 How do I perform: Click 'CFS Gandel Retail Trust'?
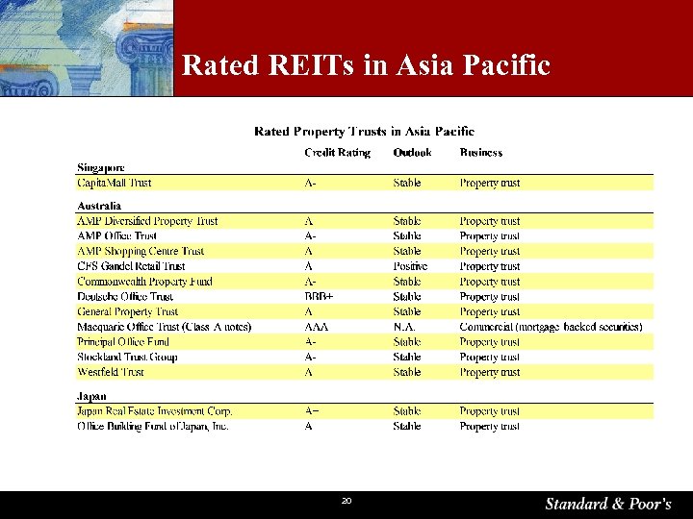pyautogui.click(x=131, y=266)
